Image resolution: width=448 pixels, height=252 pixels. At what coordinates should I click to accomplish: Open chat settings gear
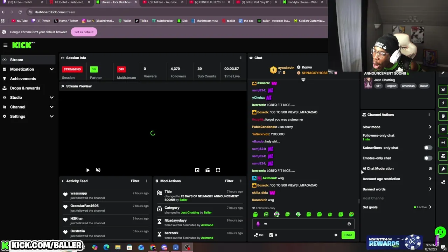[x=336, y=235]
